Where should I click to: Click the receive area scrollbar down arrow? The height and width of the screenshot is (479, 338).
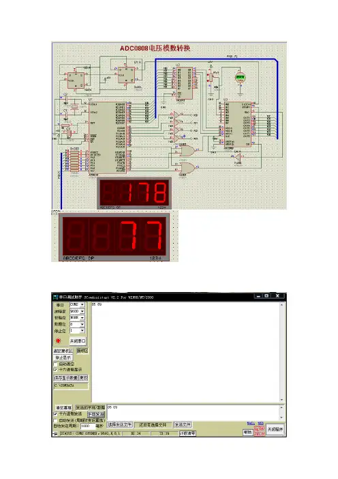point(281,400)
